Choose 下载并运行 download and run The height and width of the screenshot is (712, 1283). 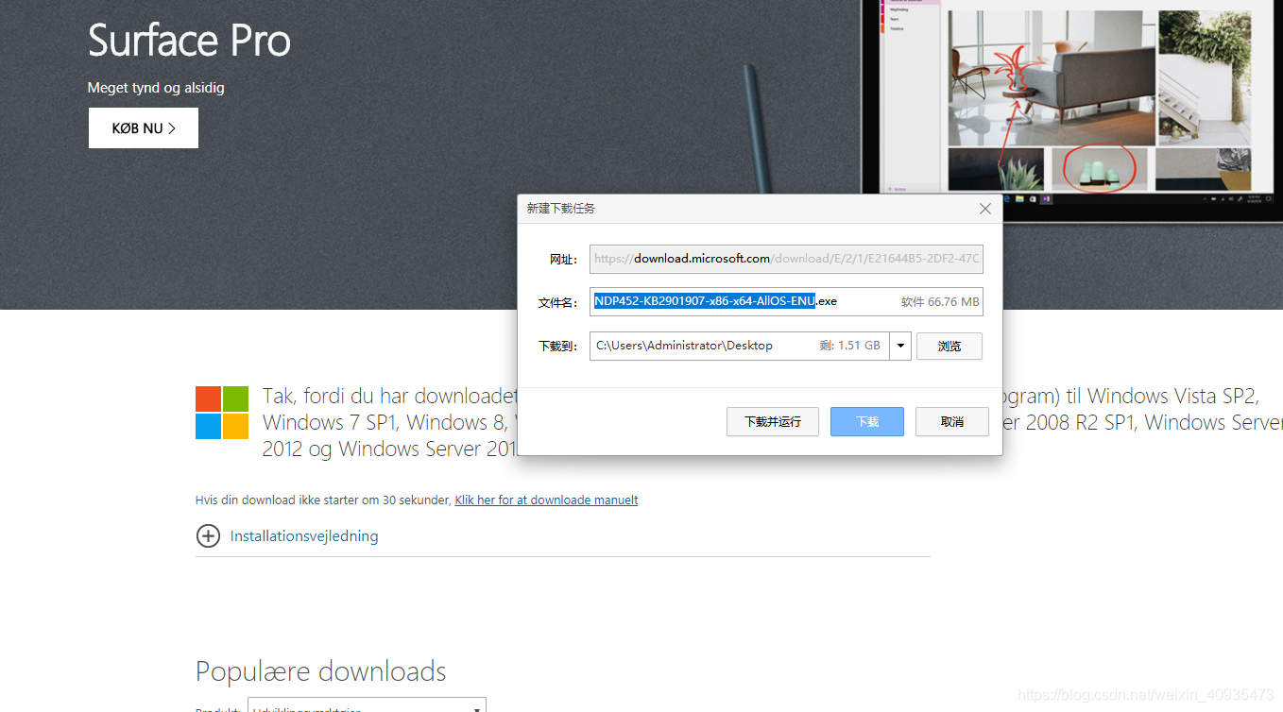tap(773, 422)
